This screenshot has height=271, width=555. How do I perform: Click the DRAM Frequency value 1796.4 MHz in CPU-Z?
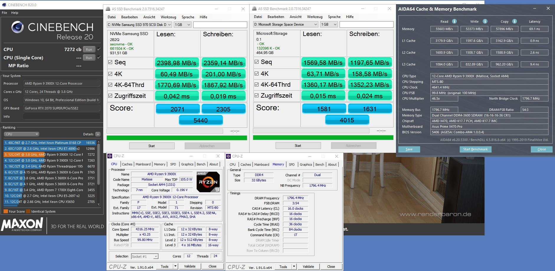coord(295,198)
